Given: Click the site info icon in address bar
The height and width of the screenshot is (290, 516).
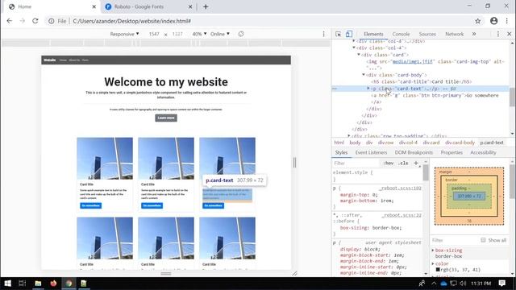Looking at the screenshot, I should pos(52,21).
